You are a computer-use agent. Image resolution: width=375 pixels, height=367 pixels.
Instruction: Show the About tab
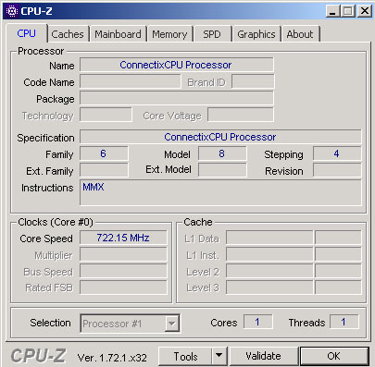click(x=300, y=34)
